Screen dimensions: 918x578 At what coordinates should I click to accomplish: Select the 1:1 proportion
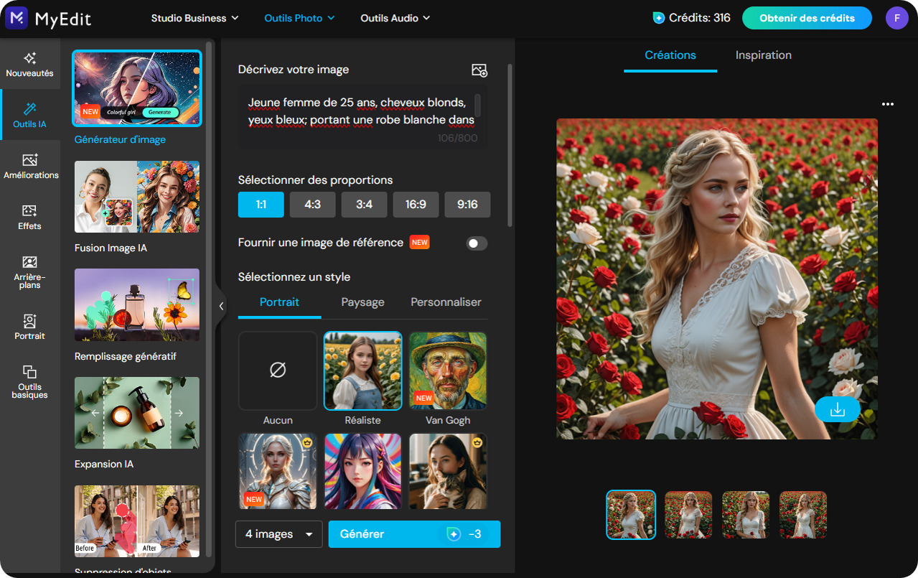point(261,205)
